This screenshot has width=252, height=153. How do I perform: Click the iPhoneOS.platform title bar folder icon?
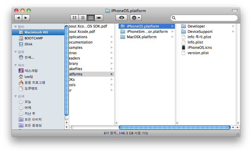click(x=108, y=11)
